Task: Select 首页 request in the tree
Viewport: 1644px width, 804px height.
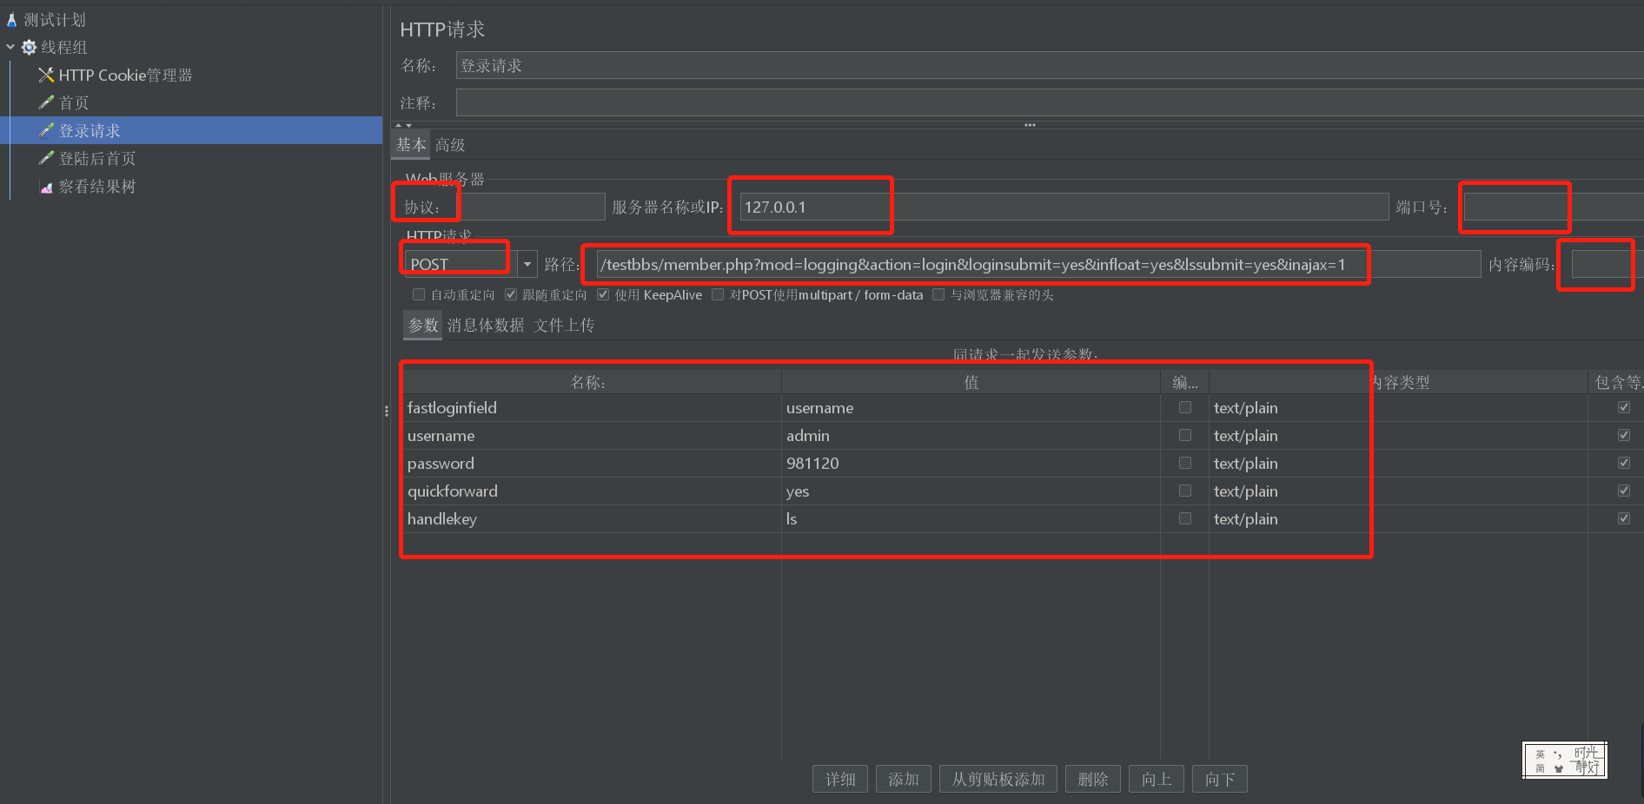Action: (74, 102)
